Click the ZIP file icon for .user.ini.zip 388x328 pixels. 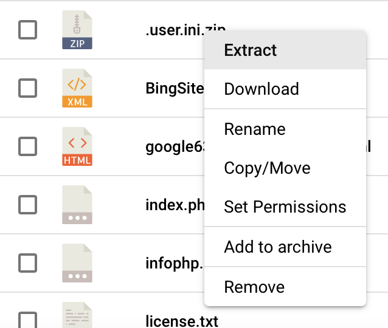[77, 30]
